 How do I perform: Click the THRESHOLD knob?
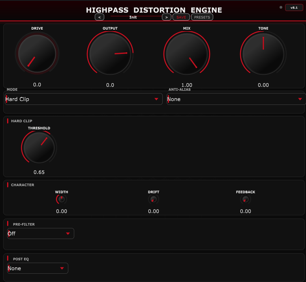39,148
